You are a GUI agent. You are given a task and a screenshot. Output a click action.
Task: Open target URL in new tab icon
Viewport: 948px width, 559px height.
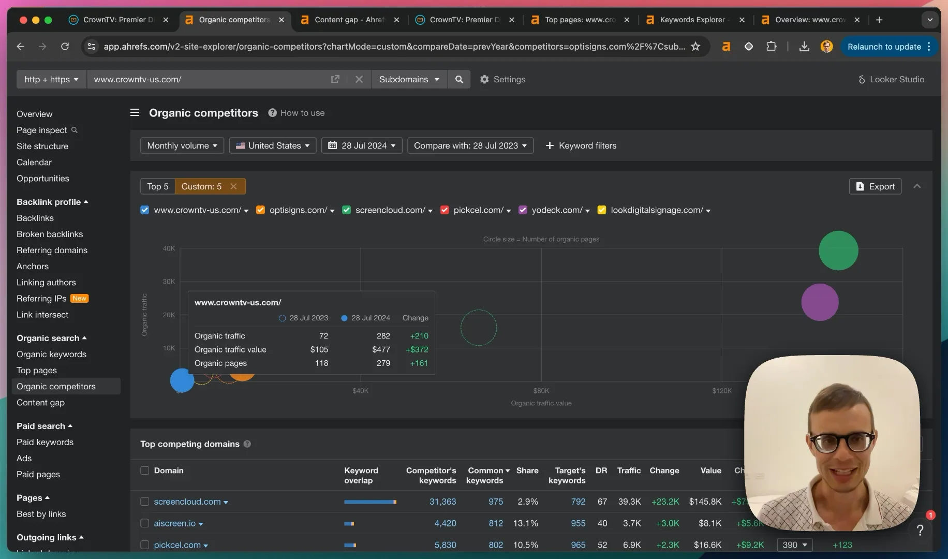pos(335,79)
